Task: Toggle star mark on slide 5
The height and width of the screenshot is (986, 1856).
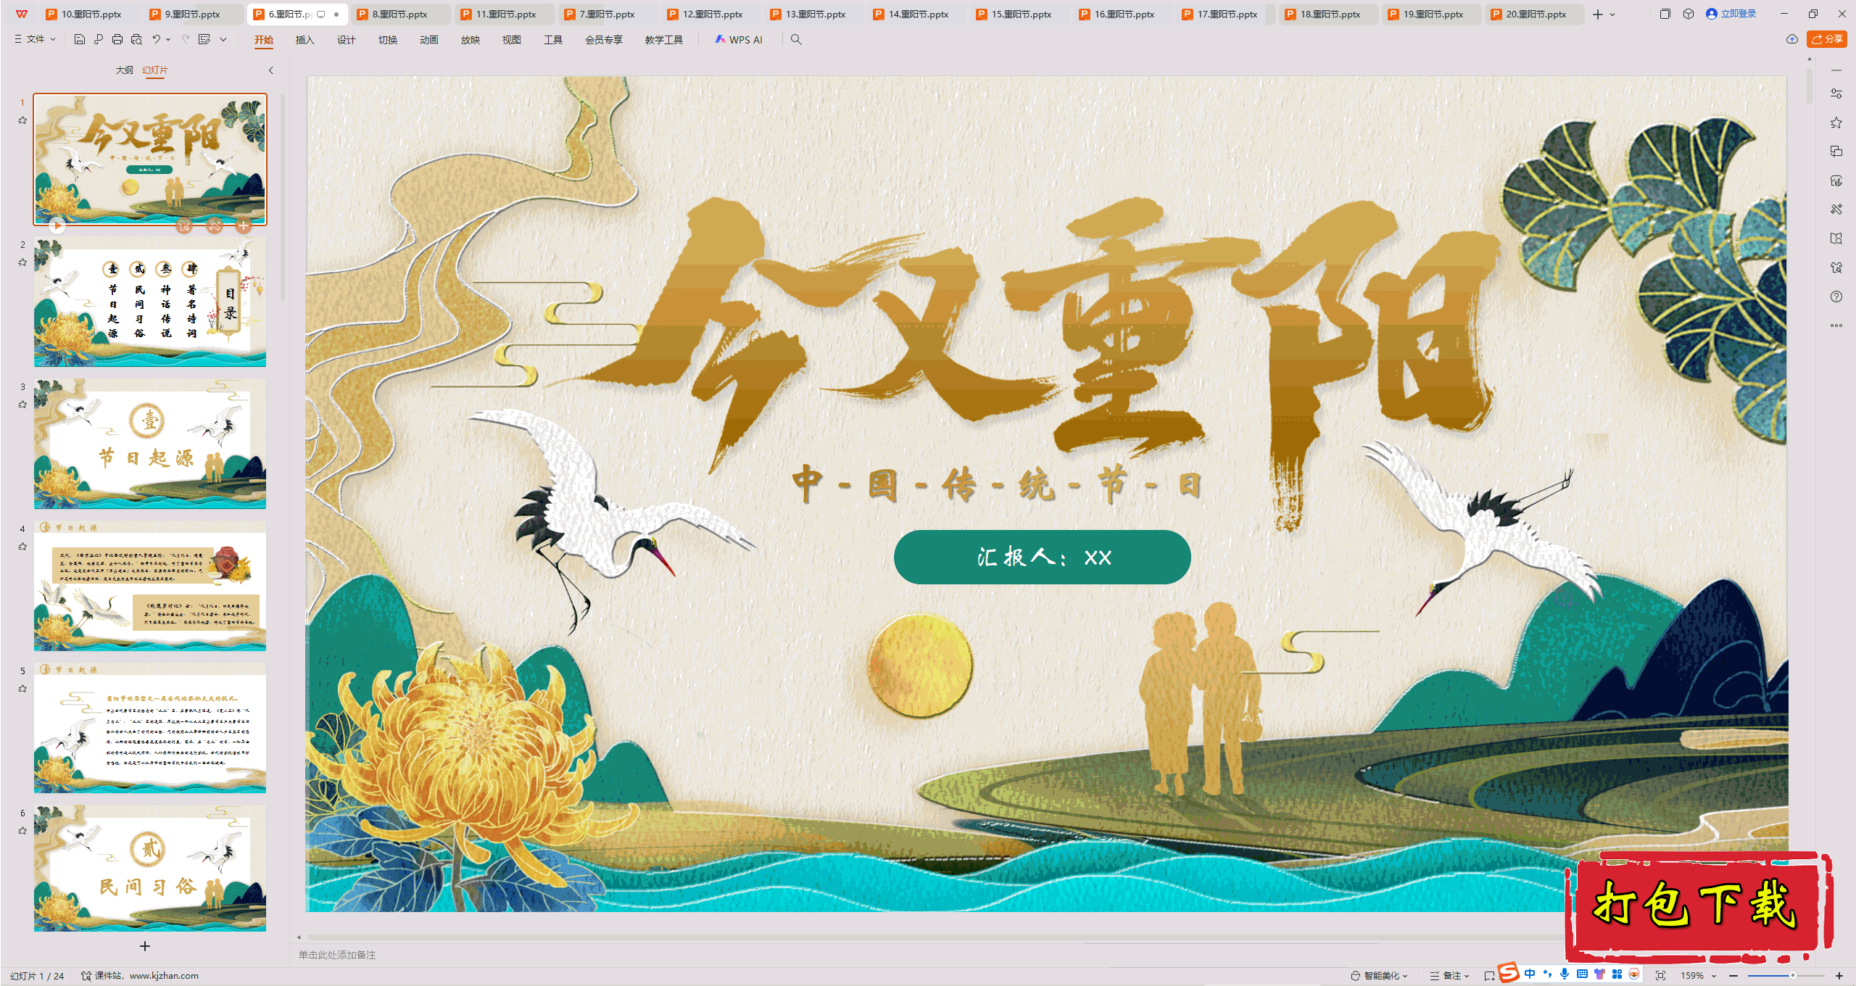Action: [x=22, y=689]
